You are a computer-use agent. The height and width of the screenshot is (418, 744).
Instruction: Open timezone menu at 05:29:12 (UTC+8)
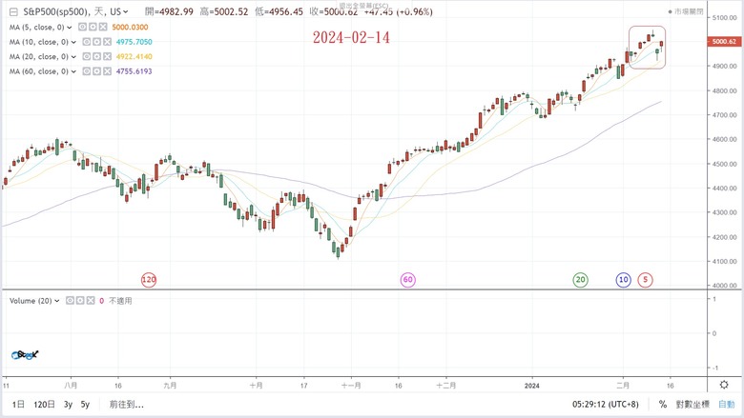(606, 405)
